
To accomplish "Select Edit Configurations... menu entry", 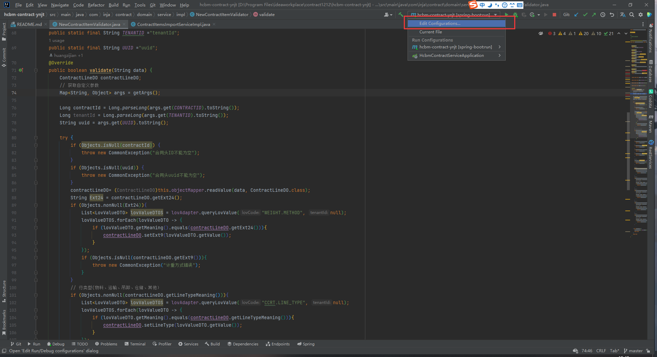I will [457, 24].
